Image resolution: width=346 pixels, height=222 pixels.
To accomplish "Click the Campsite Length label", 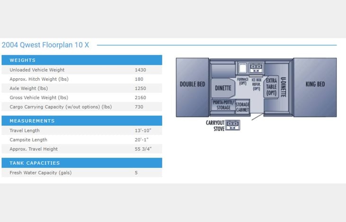I will [28, 140].
